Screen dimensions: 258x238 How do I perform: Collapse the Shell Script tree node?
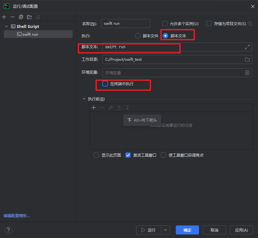tap(6, 26)
